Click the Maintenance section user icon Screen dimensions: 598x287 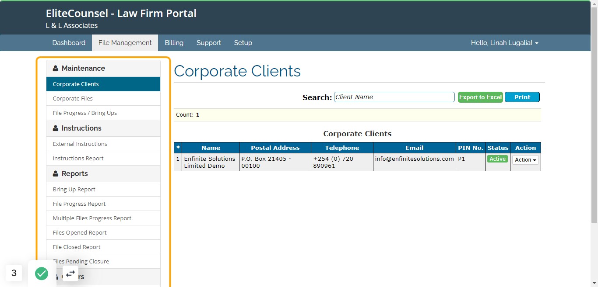[x=56, y=69]
